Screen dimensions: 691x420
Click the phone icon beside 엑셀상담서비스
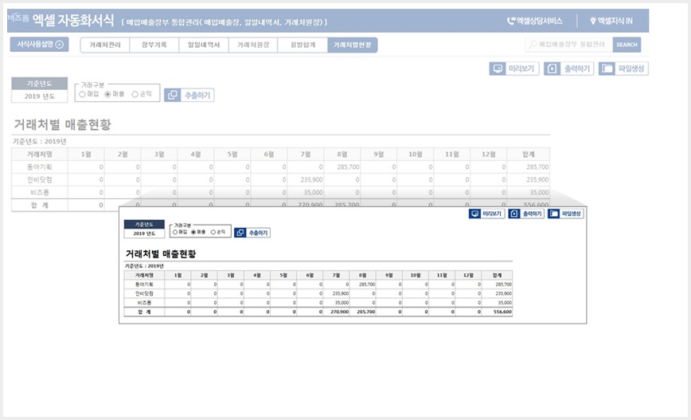click(x=511, y=21)
